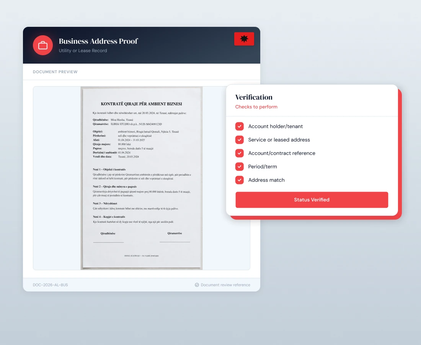Viewport: 421px width, 345px height.
Task: Select the Qiraja mujore value 80.000 lekë
Action: click(124, 144)
